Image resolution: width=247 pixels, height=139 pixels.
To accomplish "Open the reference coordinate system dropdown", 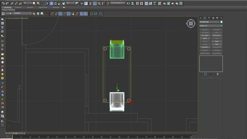I will [x=70, y=3].
